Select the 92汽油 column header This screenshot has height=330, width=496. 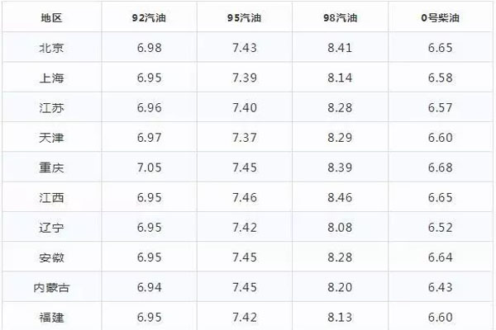click(149, 17)
